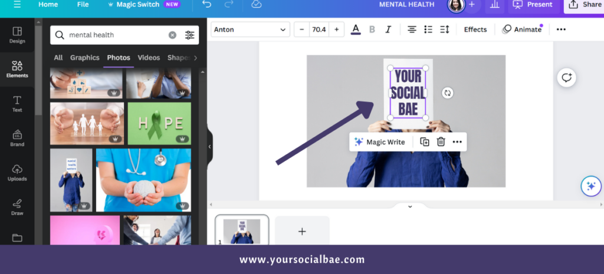This screenshot has height=274, width=604.
Task: Open search filter options
Action: tap(189, 35)
